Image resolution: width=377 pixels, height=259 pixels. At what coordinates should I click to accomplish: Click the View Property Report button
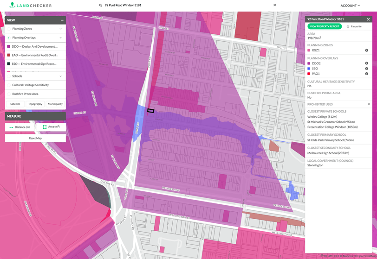tap(325, 26)
